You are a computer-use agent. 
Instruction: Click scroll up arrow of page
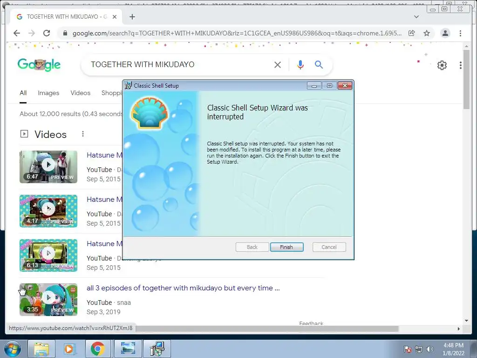coord(466,46)
